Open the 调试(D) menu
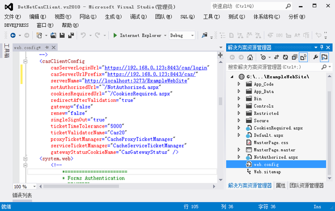The image size is (335, 211). tap(139, 16)
